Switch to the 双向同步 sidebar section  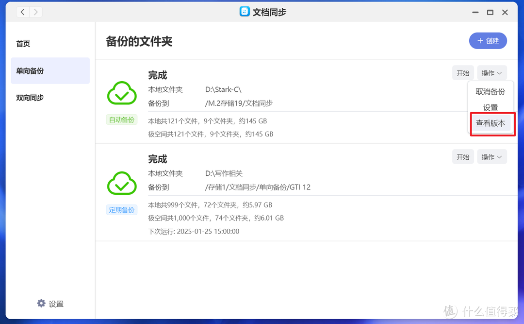[x=30, y=98]
